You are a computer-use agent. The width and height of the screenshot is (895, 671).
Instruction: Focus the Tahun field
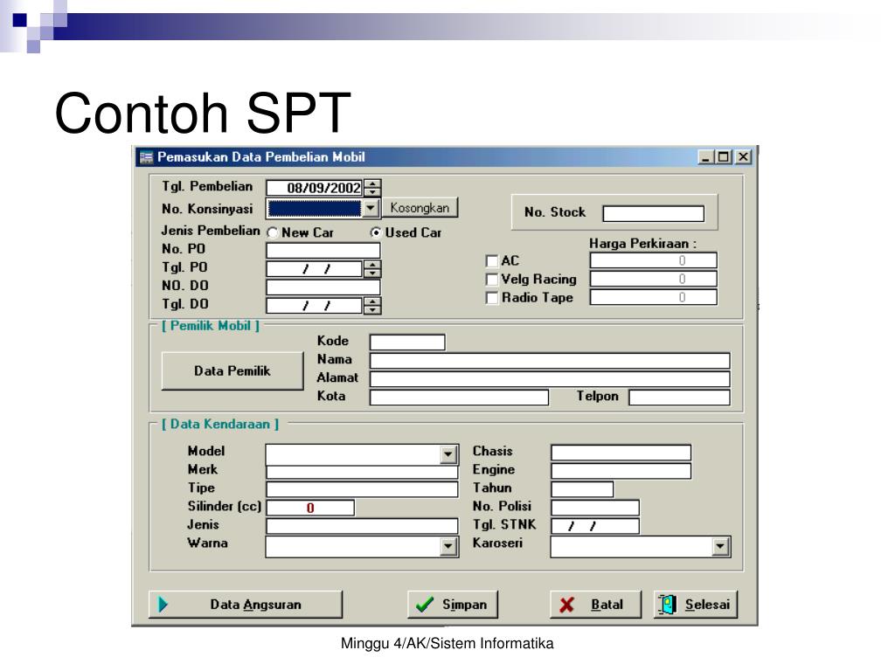[x=582, y=489]
